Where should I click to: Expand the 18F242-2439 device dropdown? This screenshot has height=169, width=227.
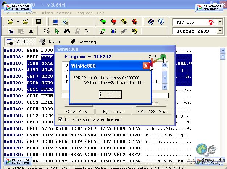coord(220,31)
